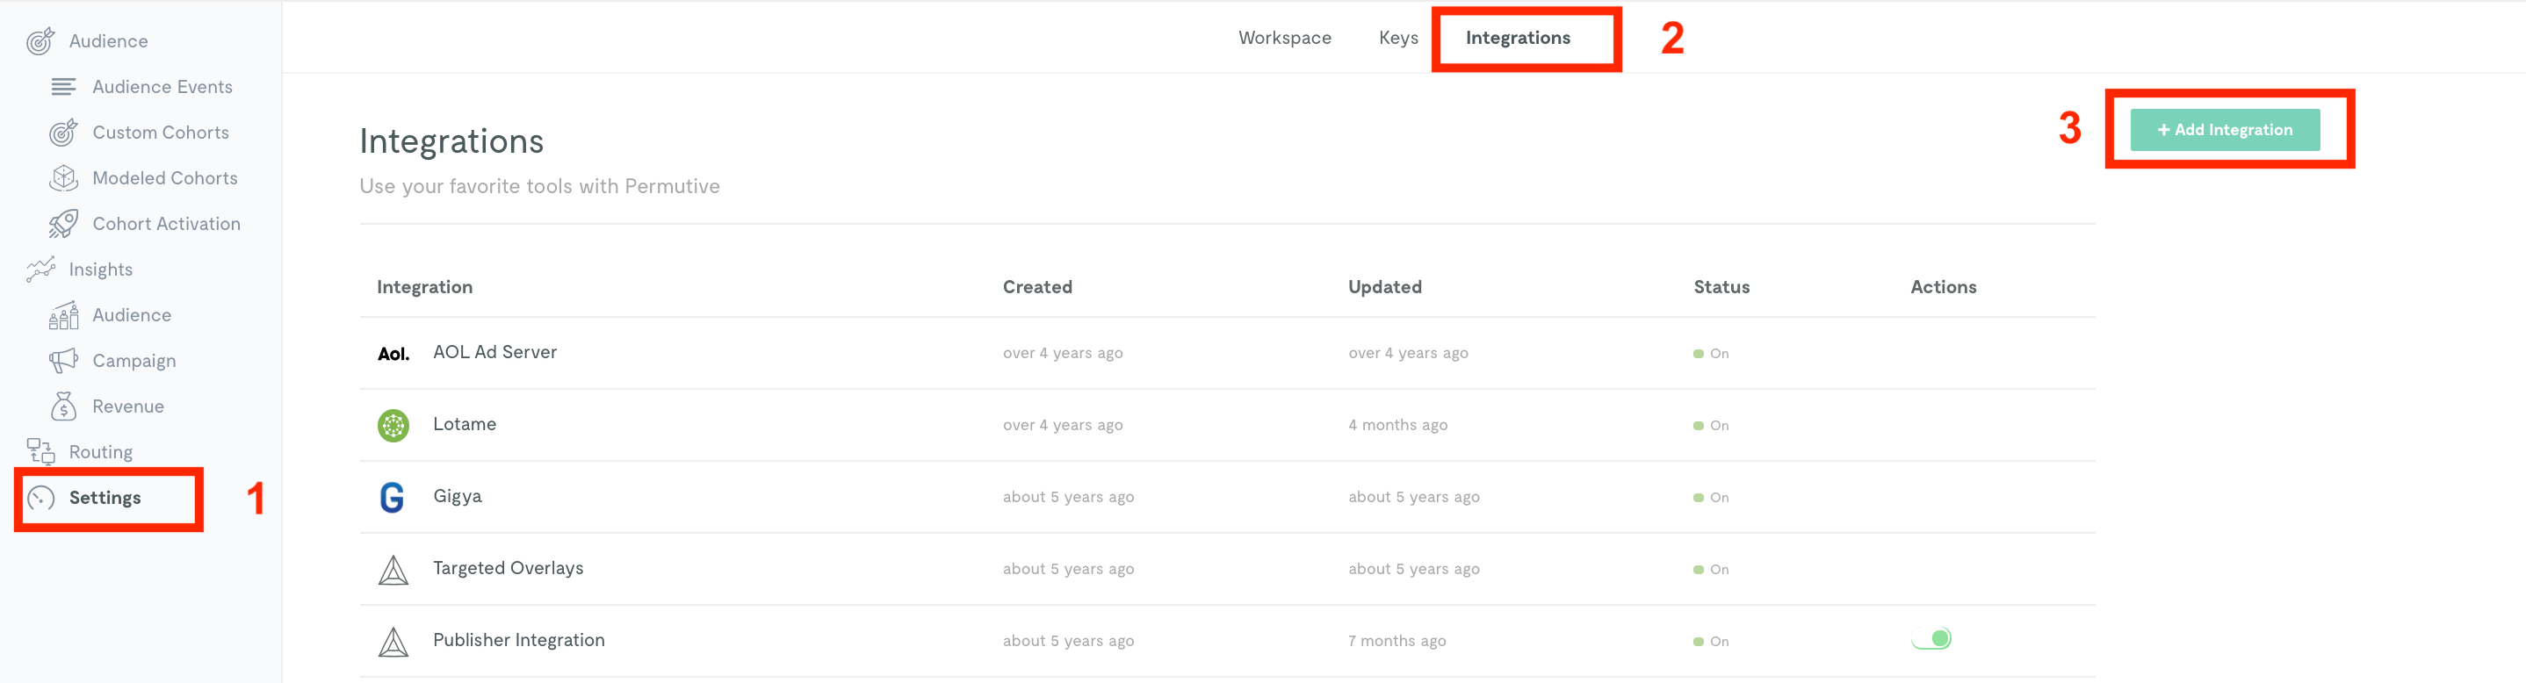Click Lotame's updated "4 months ago" cell
This screenshot has height=683, width=2526.
[x=1397, y=425]
